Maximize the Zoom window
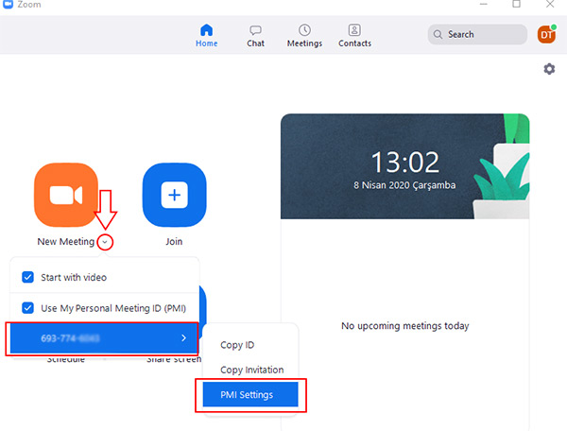 [516, 4]
